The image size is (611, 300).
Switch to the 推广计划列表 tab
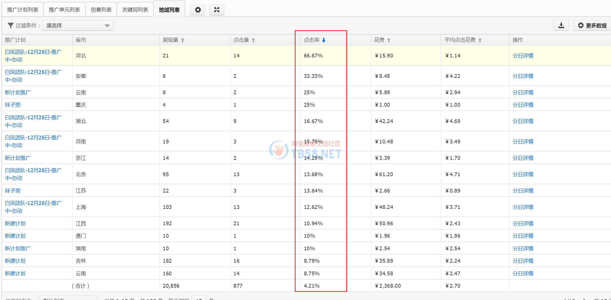pos(23,10)
